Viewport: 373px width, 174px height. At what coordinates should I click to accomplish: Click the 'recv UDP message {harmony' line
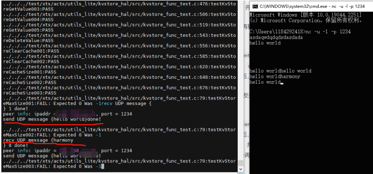click(x=38, y=140)
